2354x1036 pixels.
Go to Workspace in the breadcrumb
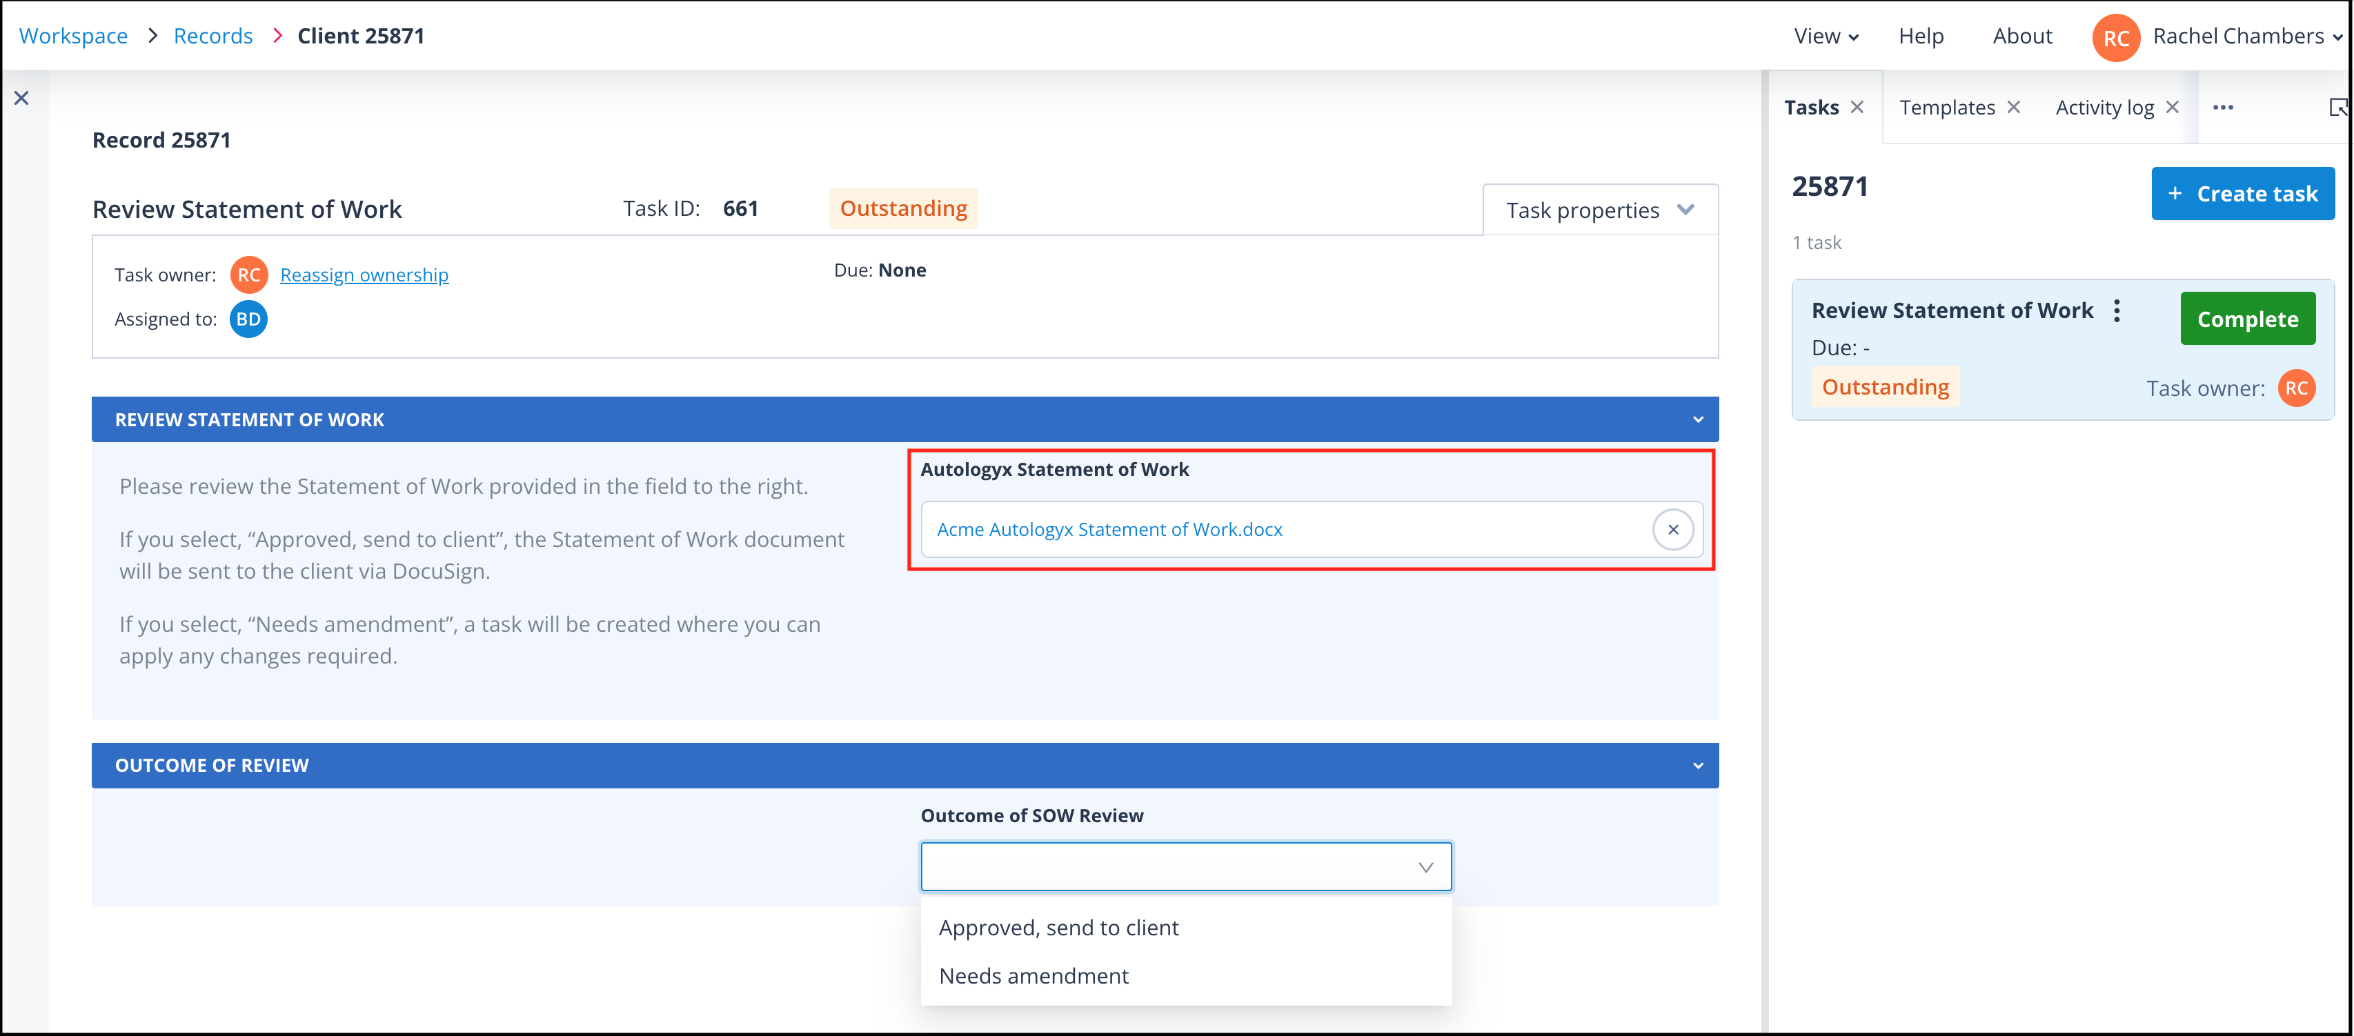tap(73, 37)
